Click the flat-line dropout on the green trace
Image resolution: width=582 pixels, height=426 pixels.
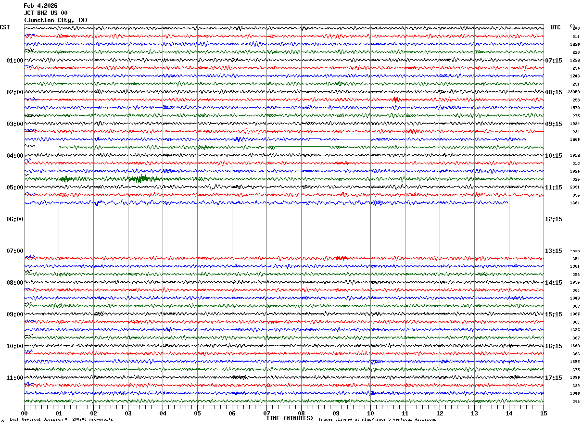303,146
